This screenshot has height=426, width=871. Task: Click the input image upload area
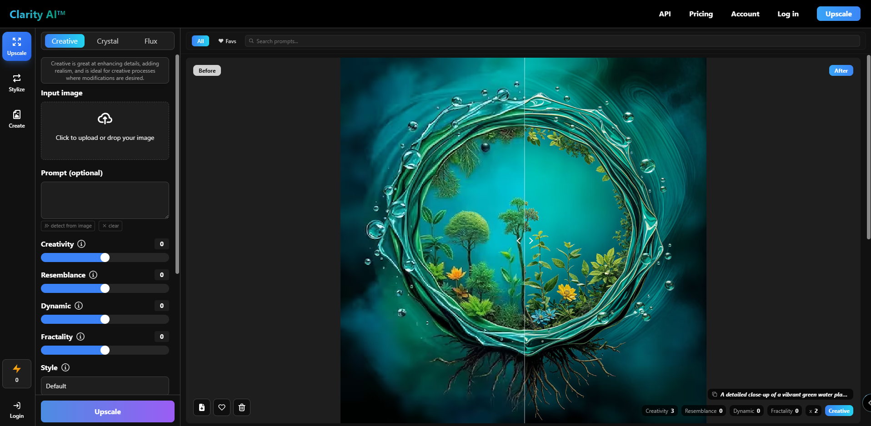click(x=105, y=131)
